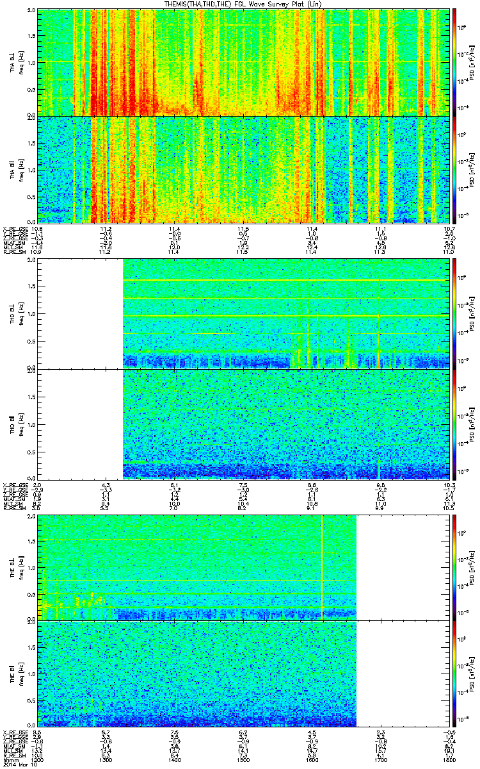Click the '2.0' frequency tick of THE B⊥ panel
The width and height of the screenshot is (480, 769).
pos(32,515)
